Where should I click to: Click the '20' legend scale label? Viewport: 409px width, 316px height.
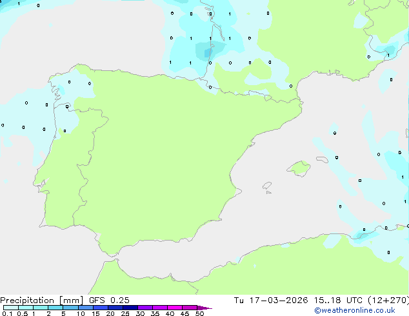(110, 313)
